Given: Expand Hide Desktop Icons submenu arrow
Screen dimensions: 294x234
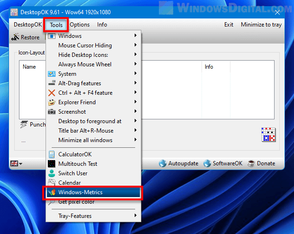Looking at the screenshot, I should coord(136,54).
